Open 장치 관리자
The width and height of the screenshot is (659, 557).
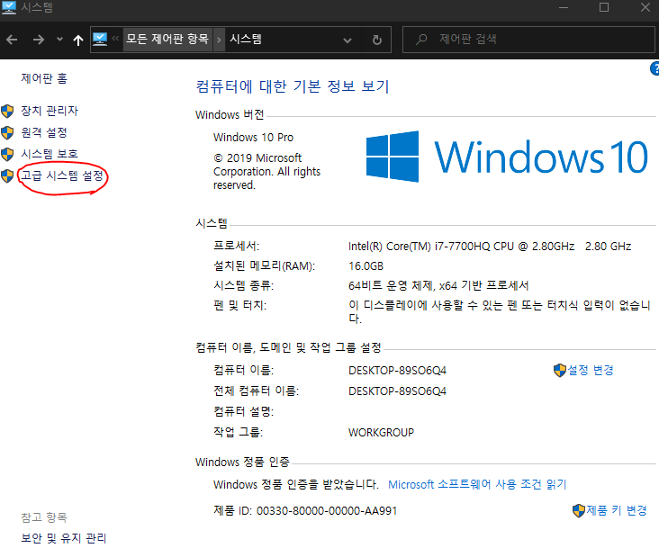(x=50, y=111)
